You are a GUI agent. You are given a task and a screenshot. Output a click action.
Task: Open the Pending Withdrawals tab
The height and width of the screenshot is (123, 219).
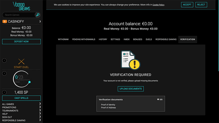[x=84, y=39]
